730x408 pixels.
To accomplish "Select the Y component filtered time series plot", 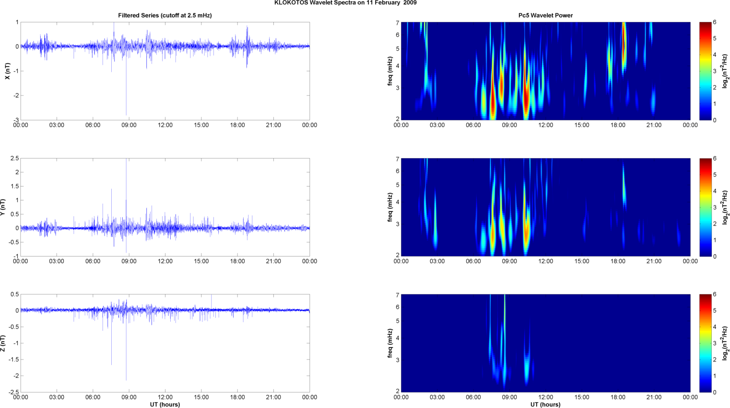I will click(165, 207).
